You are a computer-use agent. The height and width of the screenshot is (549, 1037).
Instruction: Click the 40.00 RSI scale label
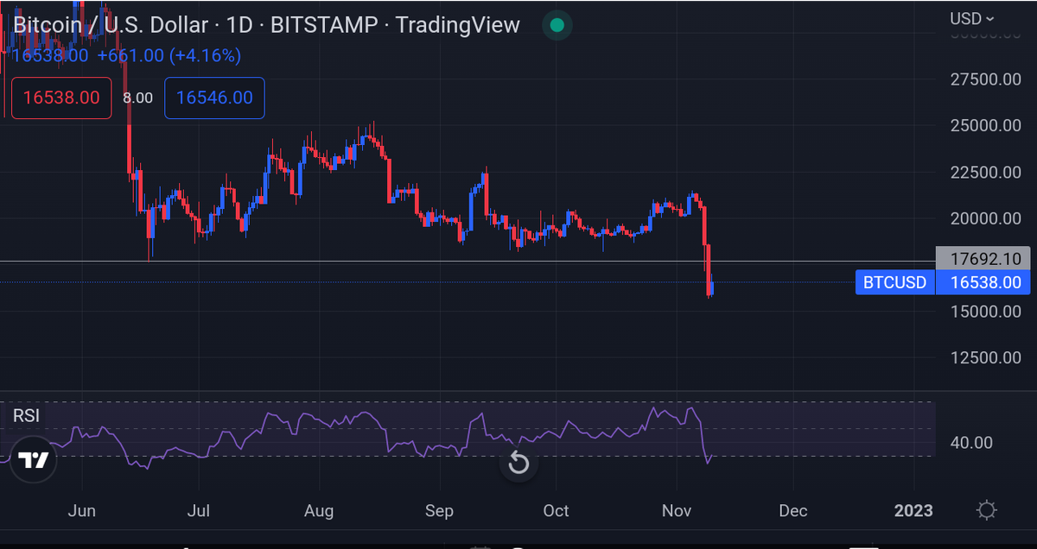(970, 443)
